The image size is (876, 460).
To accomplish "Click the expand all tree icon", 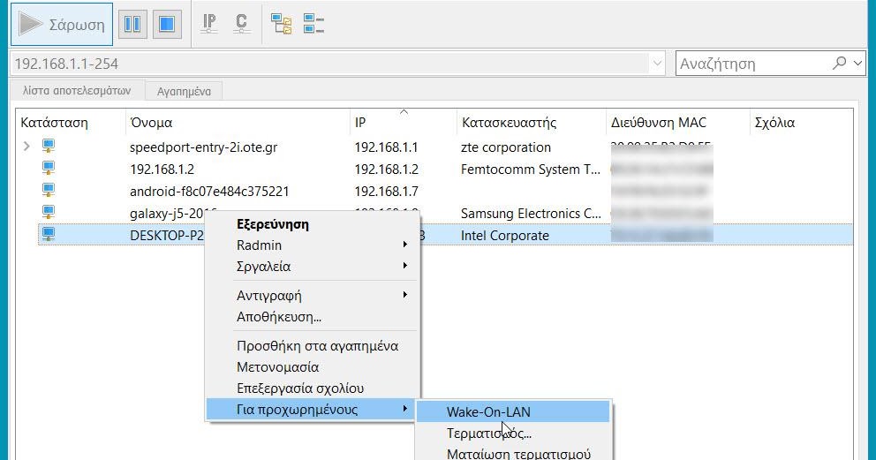I will (x=281, y=24).
